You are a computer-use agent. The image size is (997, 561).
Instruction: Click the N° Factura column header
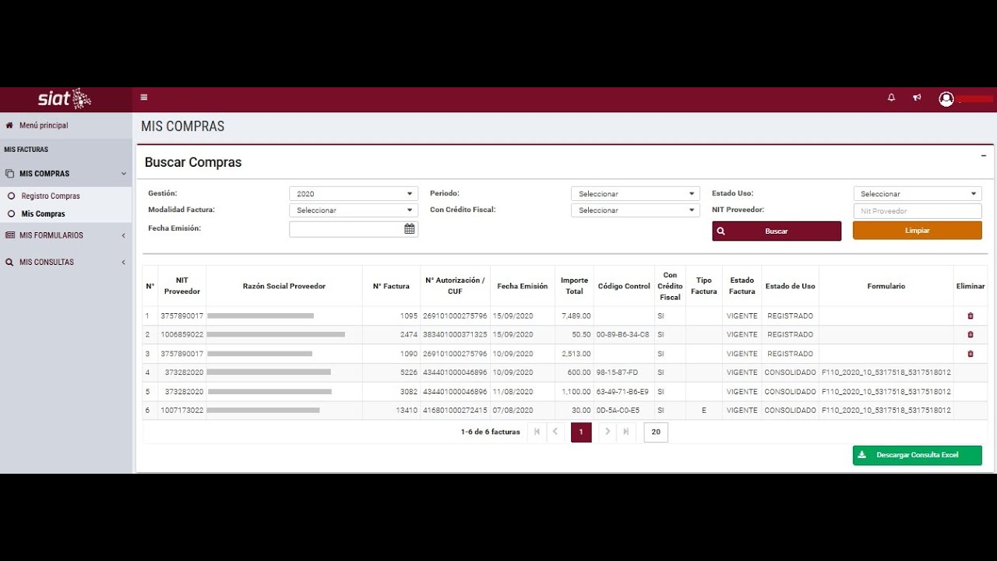coord(391,286)
